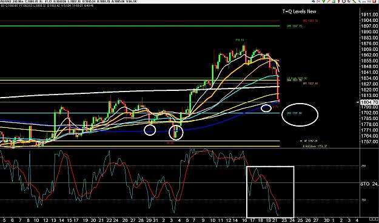This screenshot has height=223, width=379.
Task: Click the 1813.00 price axis label
Action: 369,95
